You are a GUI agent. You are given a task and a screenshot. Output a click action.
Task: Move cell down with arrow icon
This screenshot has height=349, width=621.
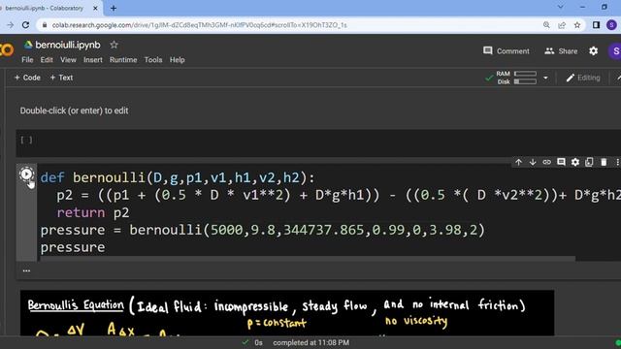click(x=533, y=162)
